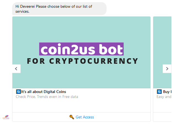Click the 'Buy' card title
The height and width of the screenshot is (125, 175).
[167, 92]
